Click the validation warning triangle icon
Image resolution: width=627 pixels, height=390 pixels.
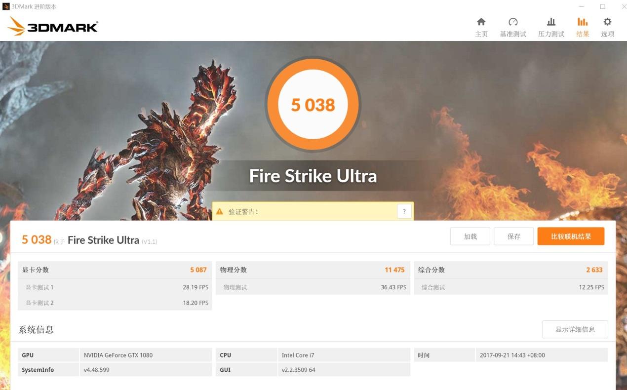point(220,211)
